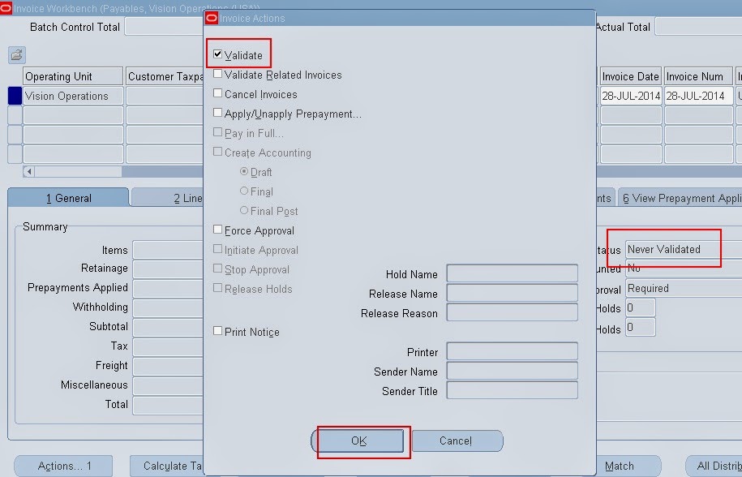Check the Cancel Invoices option
Screen dimensions: 742x477
[216, 93]
